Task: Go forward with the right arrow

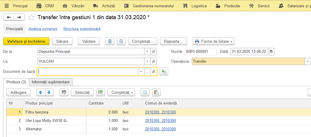Action: (19, 17)
